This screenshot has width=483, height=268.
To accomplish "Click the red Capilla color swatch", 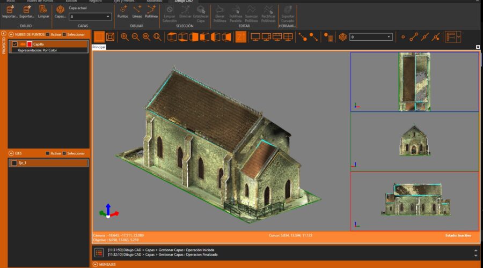I will point(30,44).
